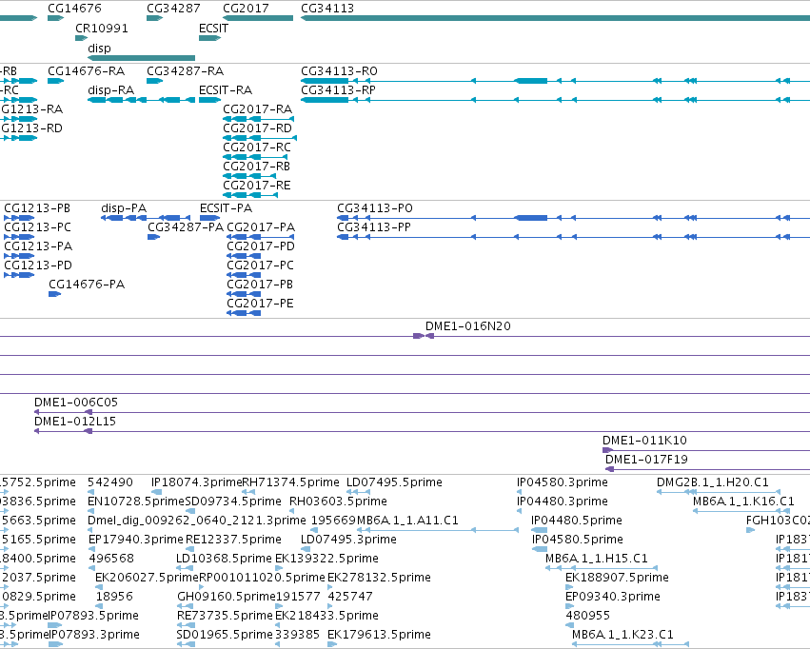Select EST label 480955
This screenshot has width=810, height=649.
click(588, 616)
